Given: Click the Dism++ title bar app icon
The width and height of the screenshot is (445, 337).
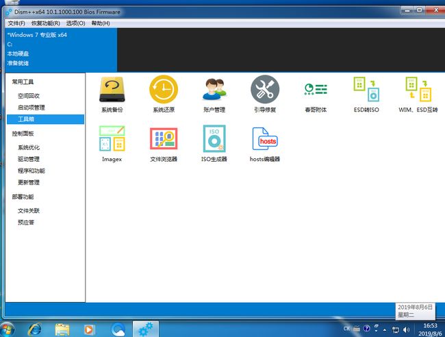Looking at the screenshot, I should click(9, 12).
